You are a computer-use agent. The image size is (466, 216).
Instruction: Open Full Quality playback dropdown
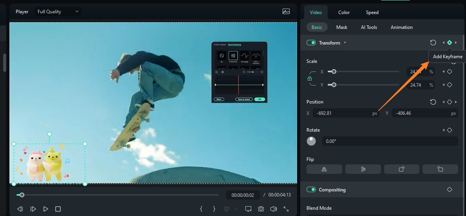[x=58, y=12]
